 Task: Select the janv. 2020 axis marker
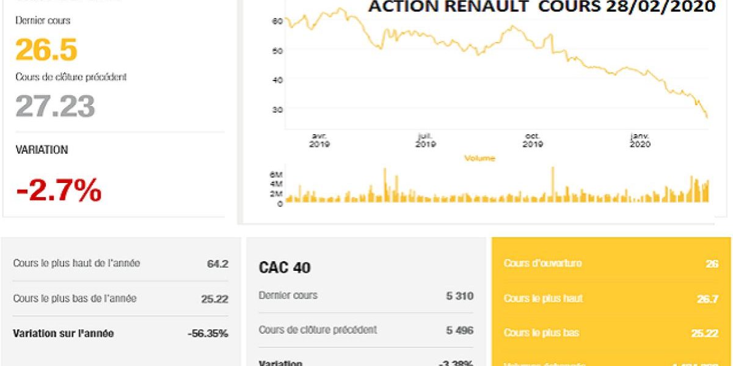[x=640, y=140]
